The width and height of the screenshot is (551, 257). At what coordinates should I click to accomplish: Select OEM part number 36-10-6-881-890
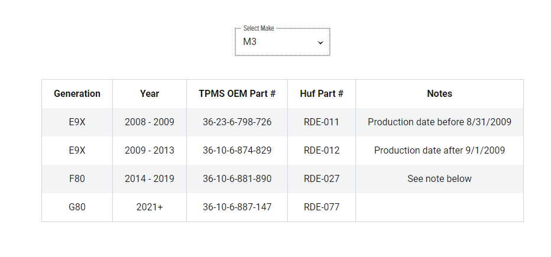tap(237, 178)
